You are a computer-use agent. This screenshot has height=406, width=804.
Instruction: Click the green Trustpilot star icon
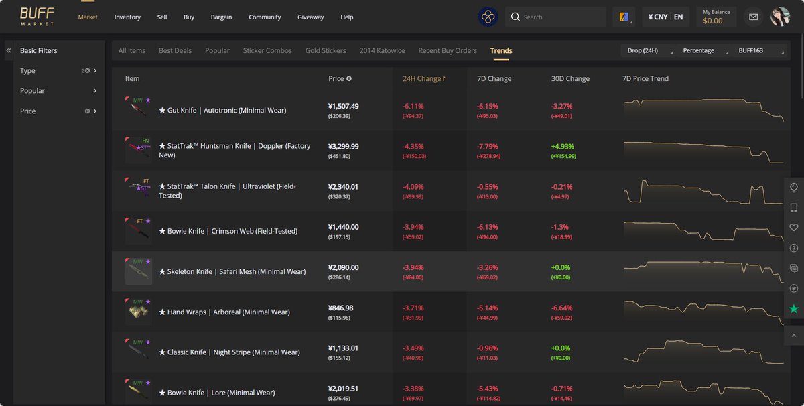pos(794,309)
